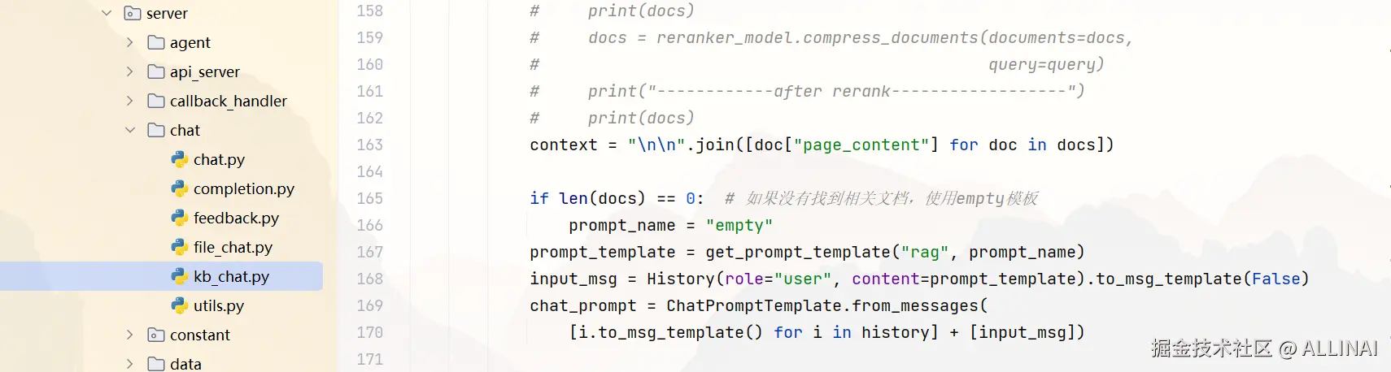Click the callback_handler folder icon
This screenshot has height=372, width=1391.
point(156,101)
